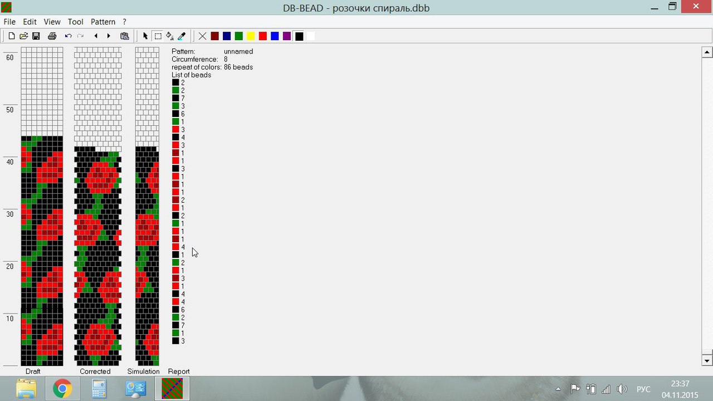Undo the last action

(x=68, y=36)
